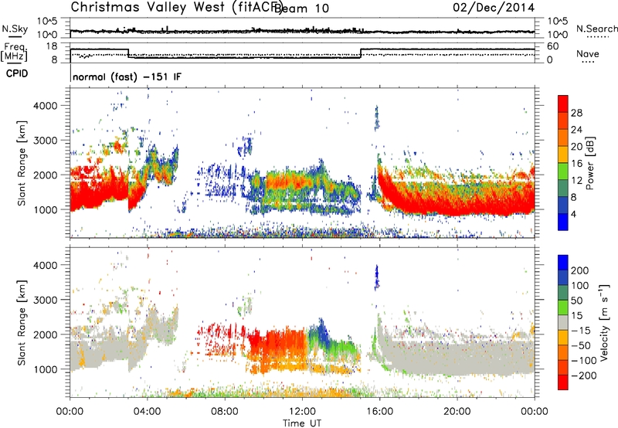Image resolution: width=618 pixels, height=428 pixels.
Task: Click the "08:00" time tick label
Action: pyautogui.click(x=225, y=412)
